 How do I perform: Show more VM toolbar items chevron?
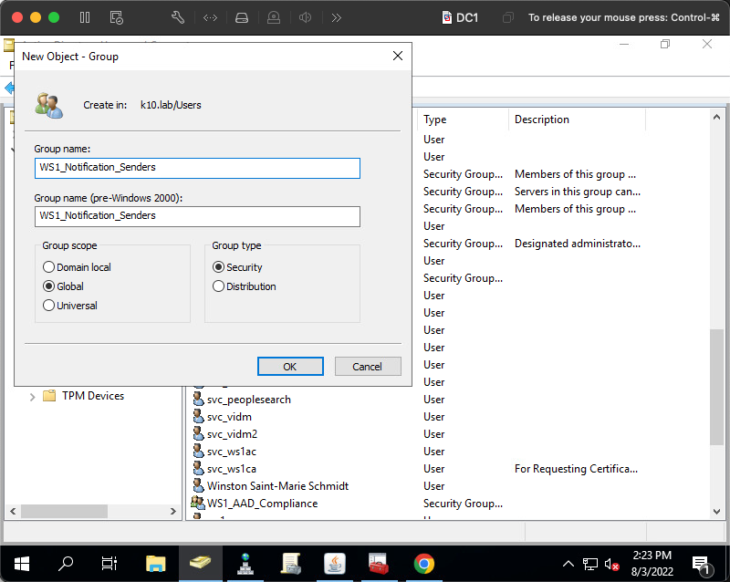tap(336, 17)
